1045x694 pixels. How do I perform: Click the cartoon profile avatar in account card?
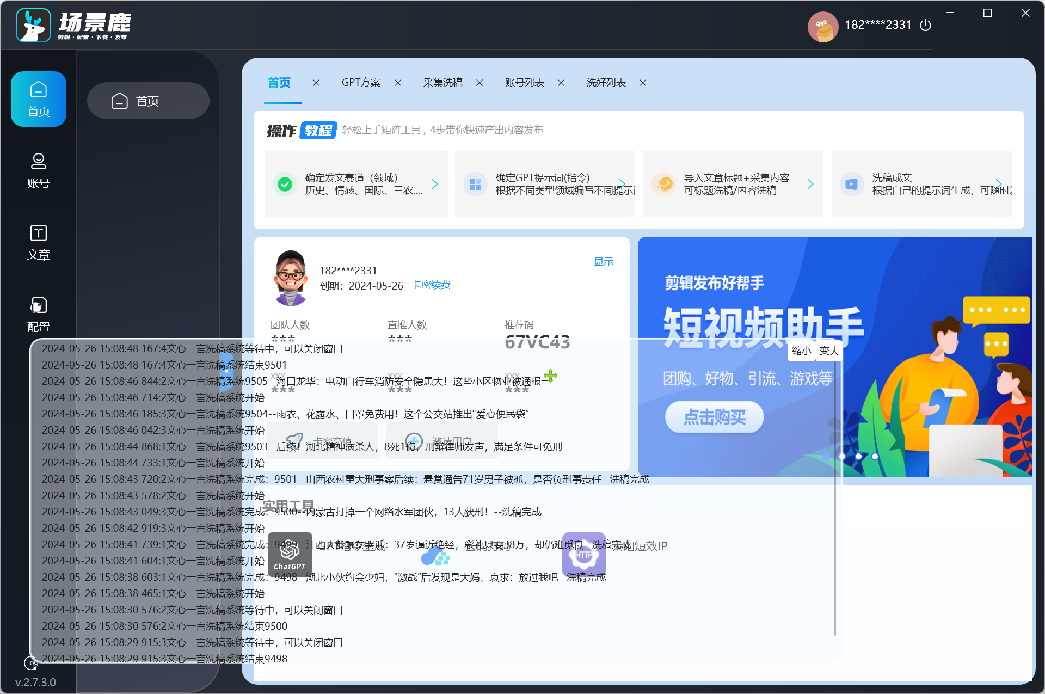(291, 278)
